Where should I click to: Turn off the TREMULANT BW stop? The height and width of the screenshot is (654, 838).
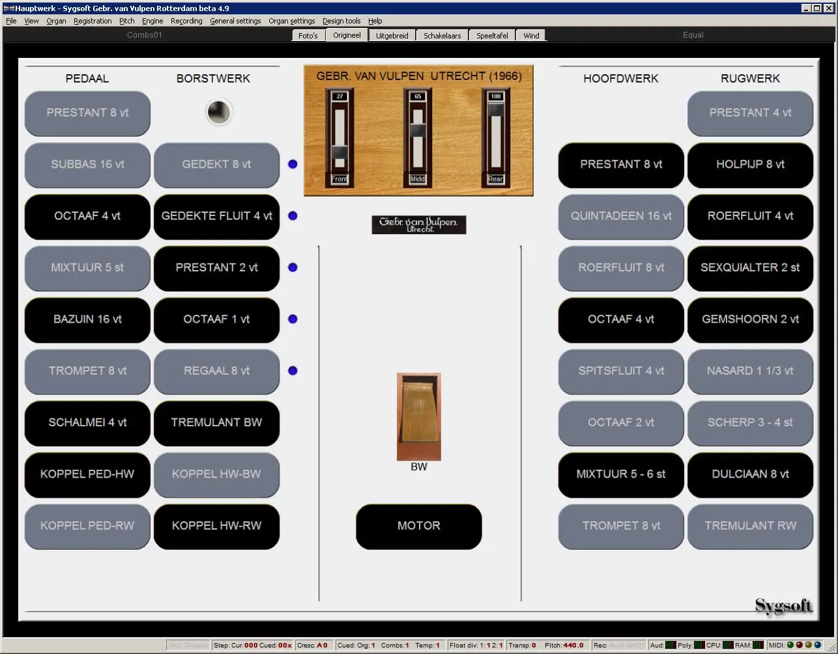pos(216,422)
